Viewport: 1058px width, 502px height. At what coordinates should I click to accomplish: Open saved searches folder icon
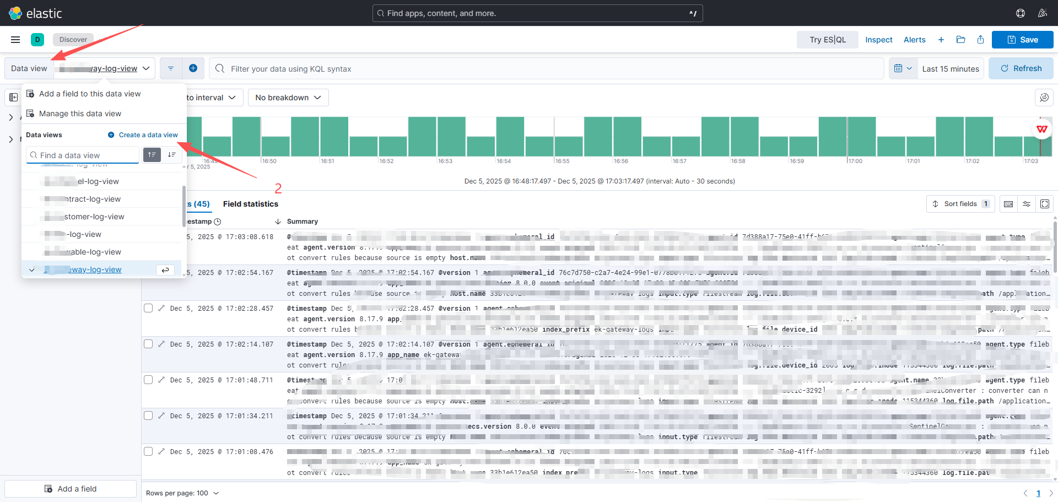[x=961, y=40]
